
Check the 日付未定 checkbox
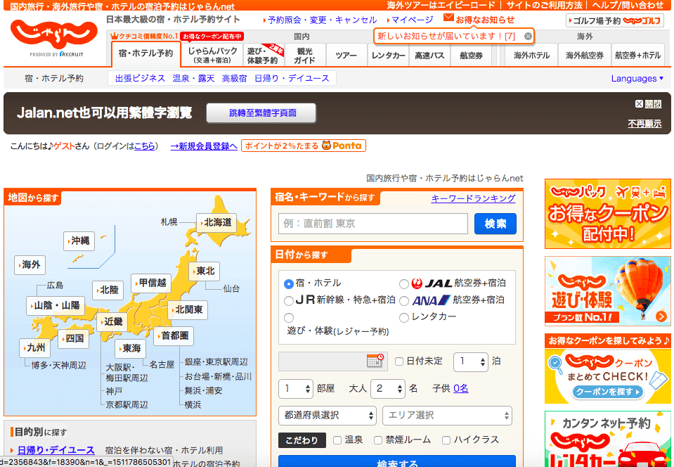pyautogui.click(x=399, y=362)
